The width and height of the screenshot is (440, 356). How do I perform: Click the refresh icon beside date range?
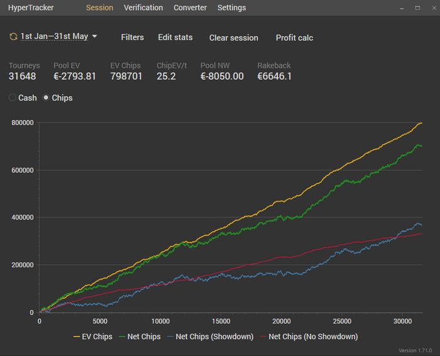pyautogui.click(x=13, y=36)
